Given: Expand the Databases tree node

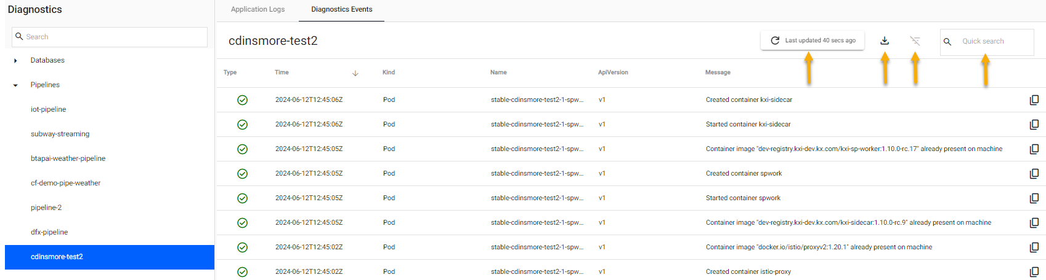Looking at the screenshot, I should (x=15, y=61).
